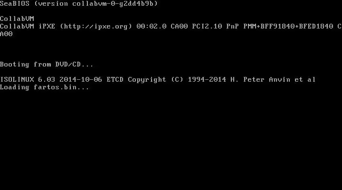Screen dimensions: 342x190
Task: Click the H. Peter Anvin name
Action: coord(260,80)
